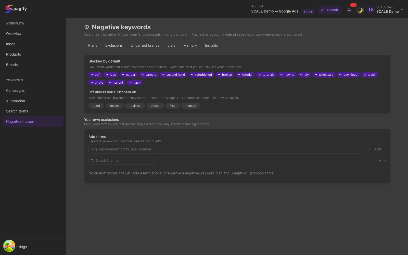This screenshot has height=255, width=408.
Task: Enable the free opt-in chip
Action: pos(173,106)
